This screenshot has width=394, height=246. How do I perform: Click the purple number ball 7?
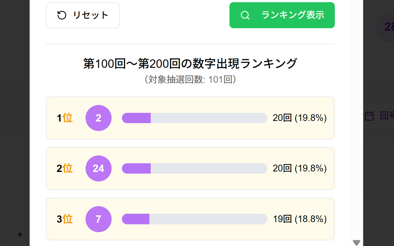coord(98,219)
